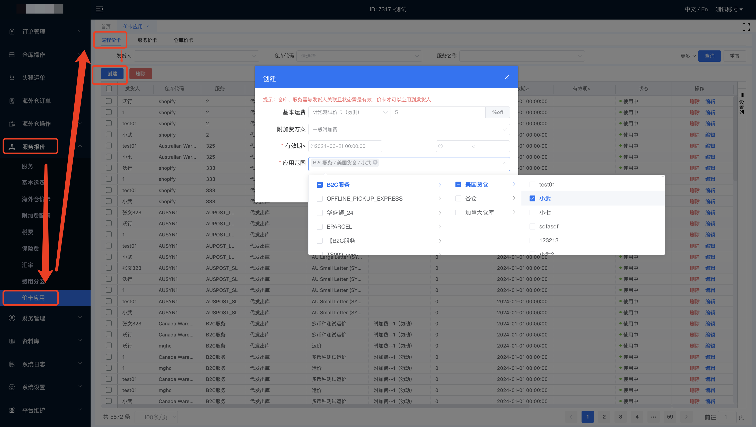Toggle fullscreen mode icon
Image resolution: width=756 pixels, height=427 pixels.
point(746,27)
